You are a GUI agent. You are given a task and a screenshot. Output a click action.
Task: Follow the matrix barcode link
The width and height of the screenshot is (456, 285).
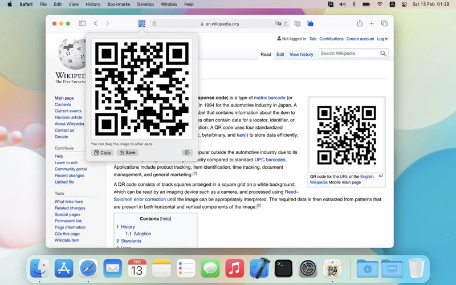[x=270, y=97]
